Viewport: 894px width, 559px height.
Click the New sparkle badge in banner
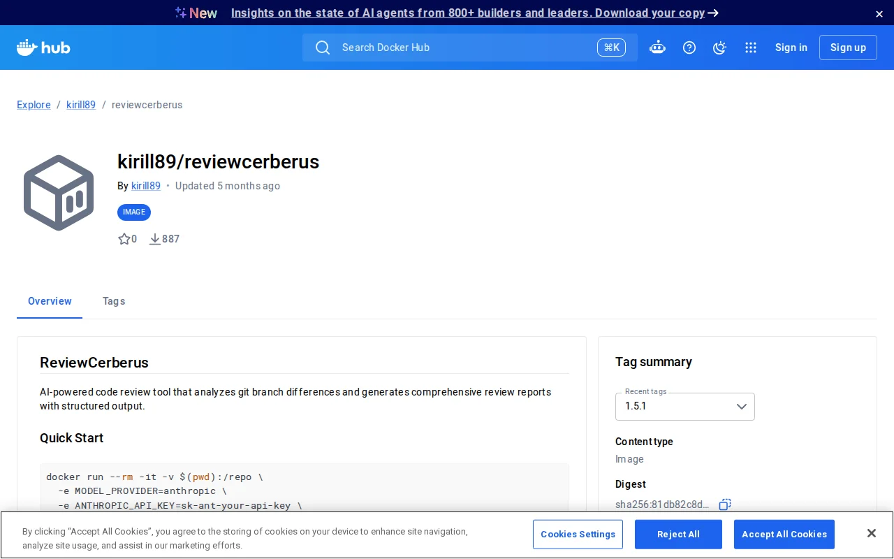pyautogui.click(x=196, y=13)
